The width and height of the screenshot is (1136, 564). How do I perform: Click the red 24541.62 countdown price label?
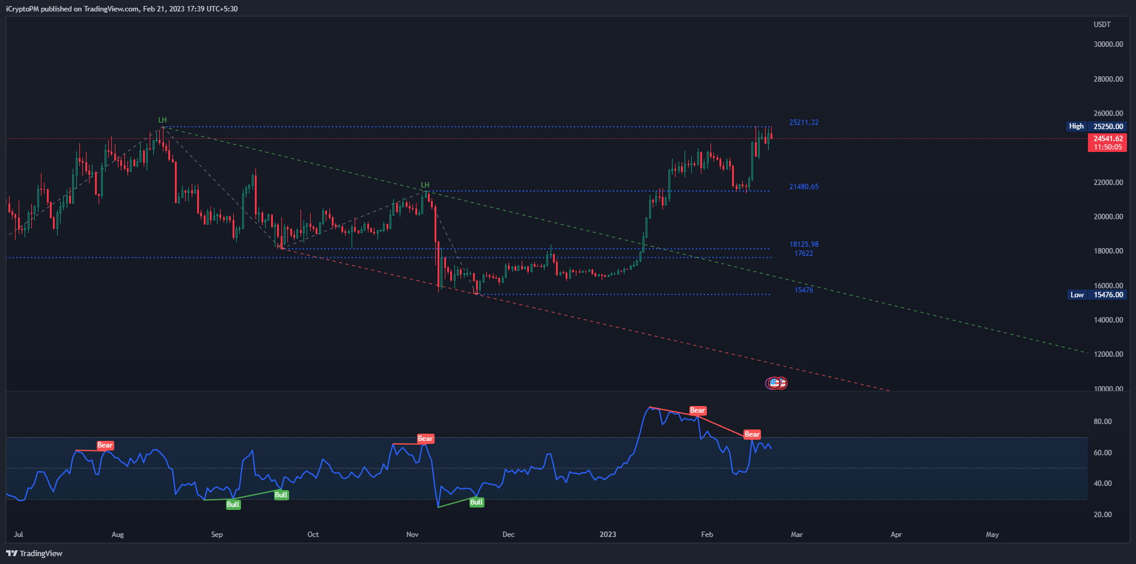[1108, 142]
